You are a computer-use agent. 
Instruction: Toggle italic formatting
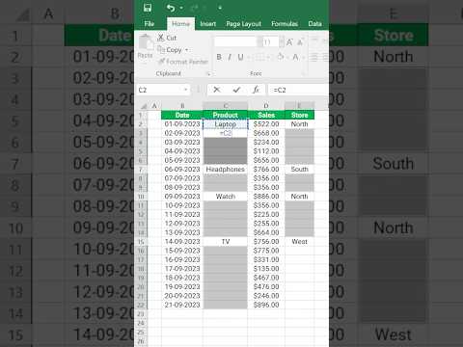click(230, 57)
